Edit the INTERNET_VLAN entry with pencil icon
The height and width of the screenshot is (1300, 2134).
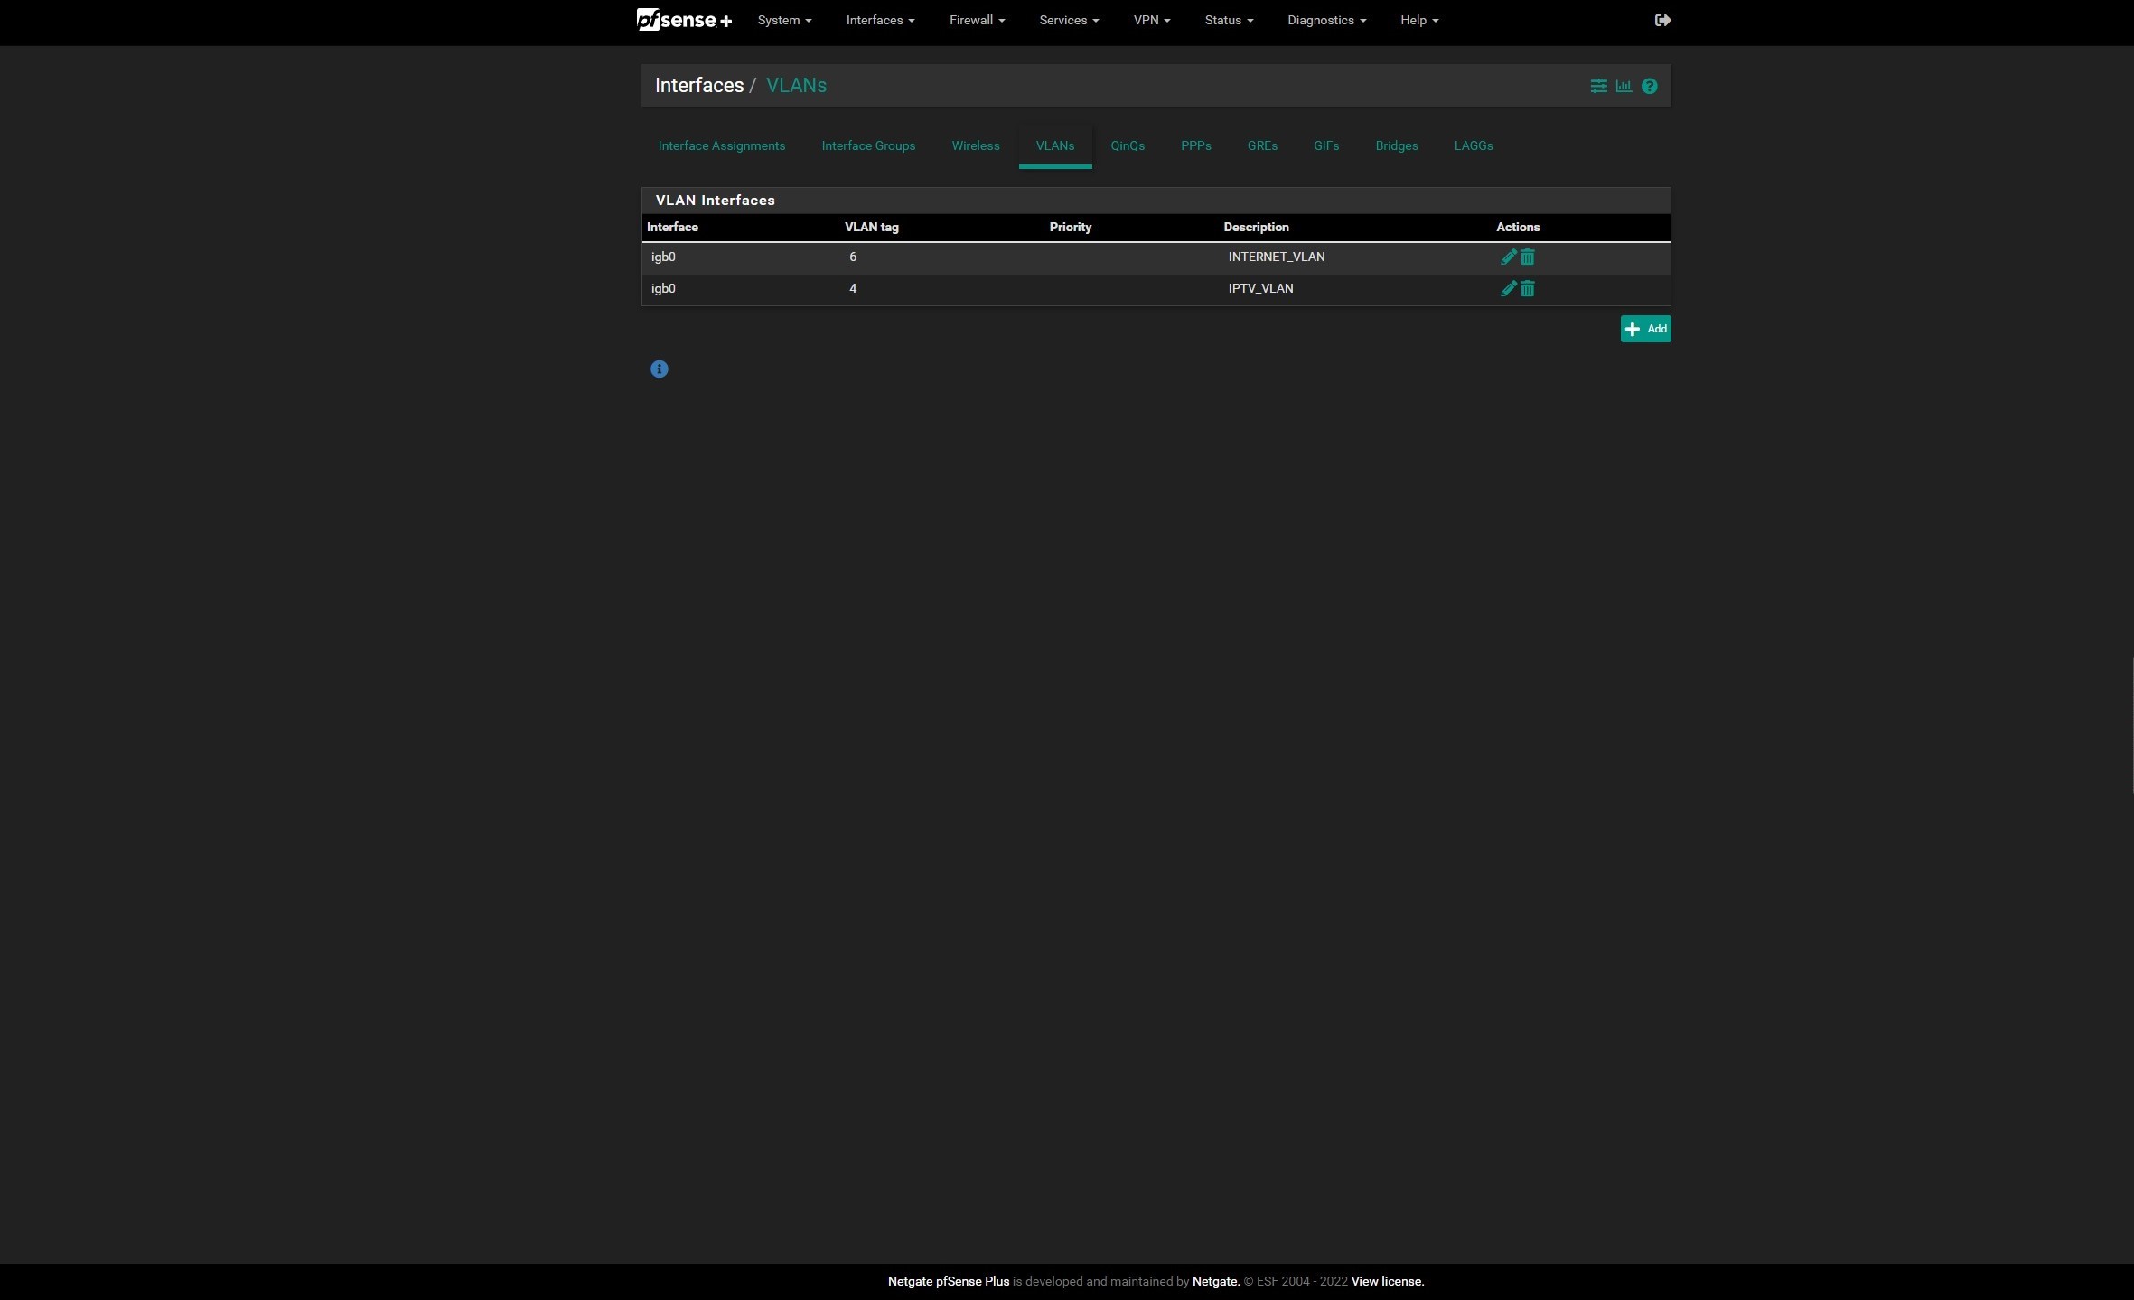point(1507,257)
